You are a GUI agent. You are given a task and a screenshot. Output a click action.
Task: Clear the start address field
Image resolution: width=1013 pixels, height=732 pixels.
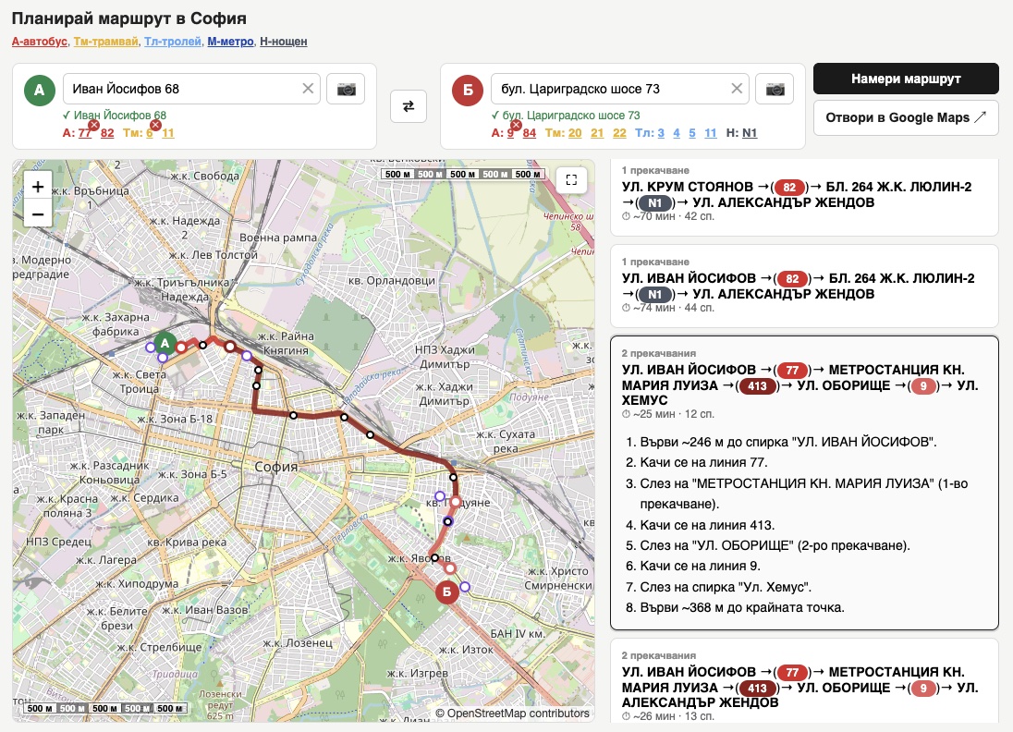pyautogui.click(x=308, y=89)
